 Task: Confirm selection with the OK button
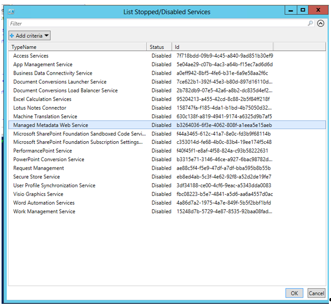pos(294,293)
